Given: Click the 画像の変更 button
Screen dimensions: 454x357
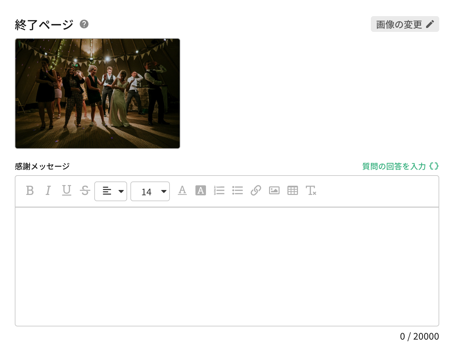Looking at the screenshot, I should 405,24.
